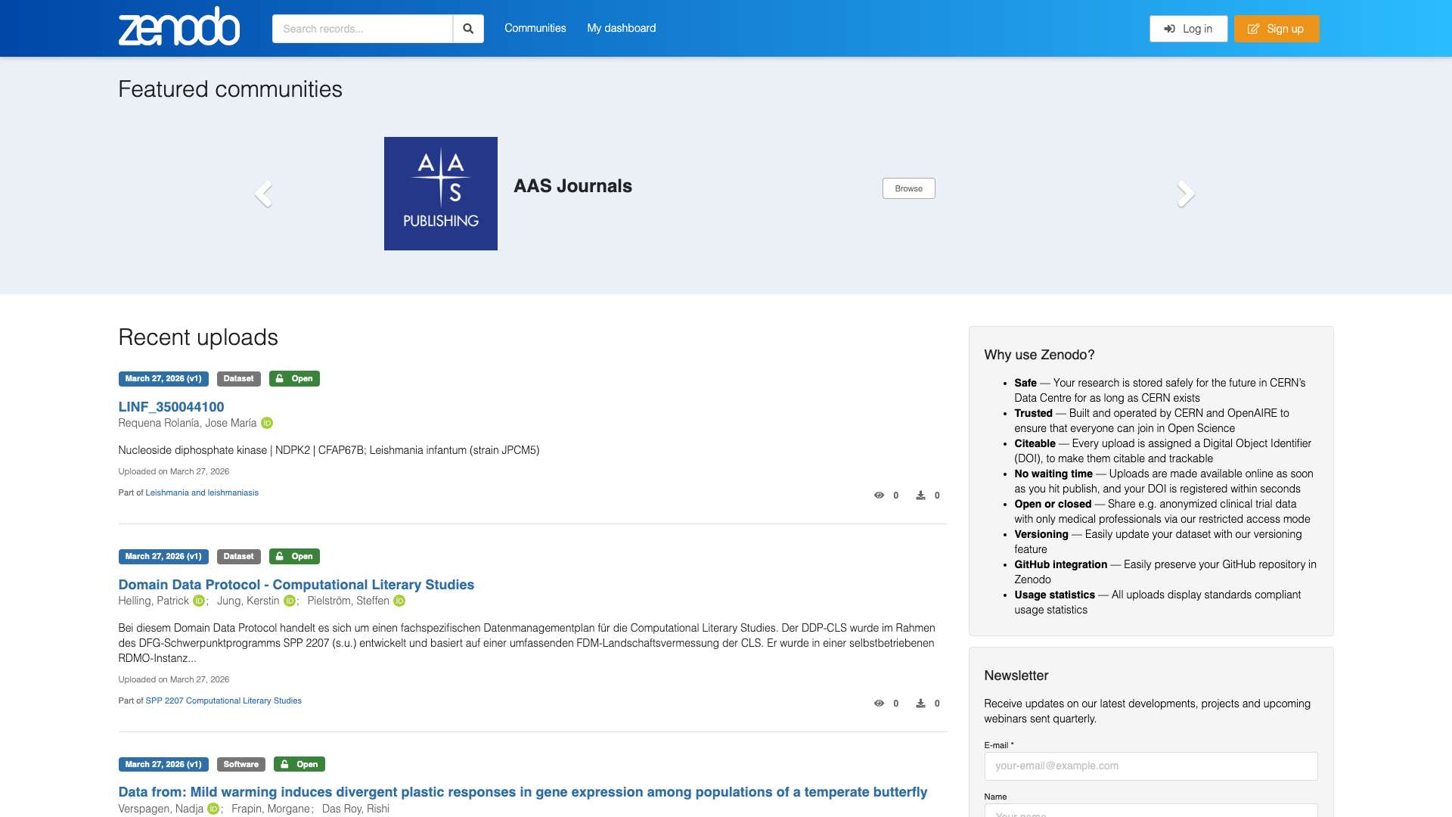Click the AAS Publishing logo thumbnail
The width and height of the screenshot is (1452, 817).
click(x=441, y=194)
